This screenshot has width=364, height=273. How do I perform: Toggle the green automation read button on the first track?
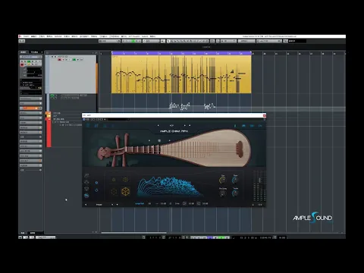click(x=74, y=60)
